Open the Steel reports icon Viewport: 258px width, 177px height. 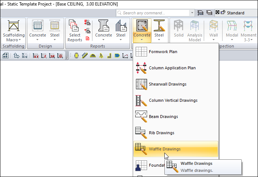pos(121,26)
